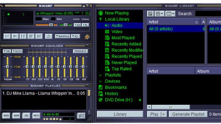Click the Play button in main window

point(15,37)
